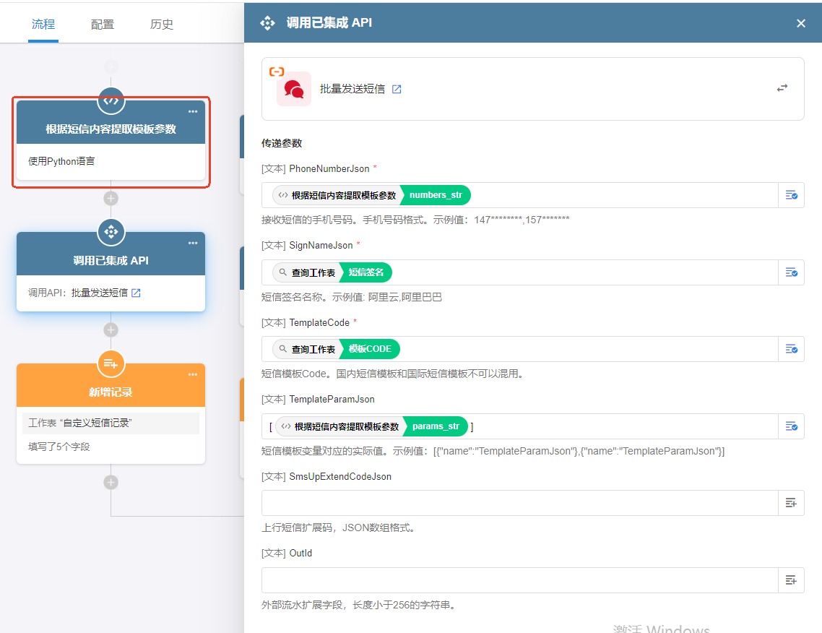The width and height of the screenshot is (822, 633).
Task: Add node below 调用已集成 API node
Action: click(111, 330)
